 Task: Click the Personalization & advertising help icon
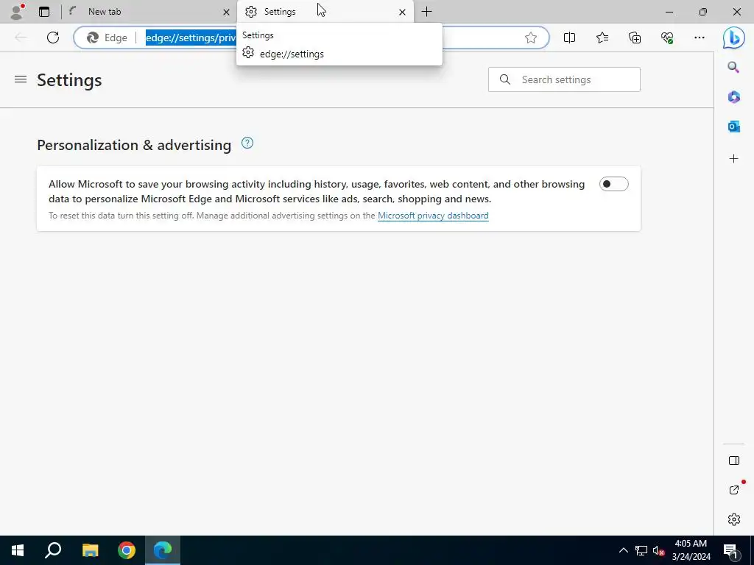click(247, 143)
